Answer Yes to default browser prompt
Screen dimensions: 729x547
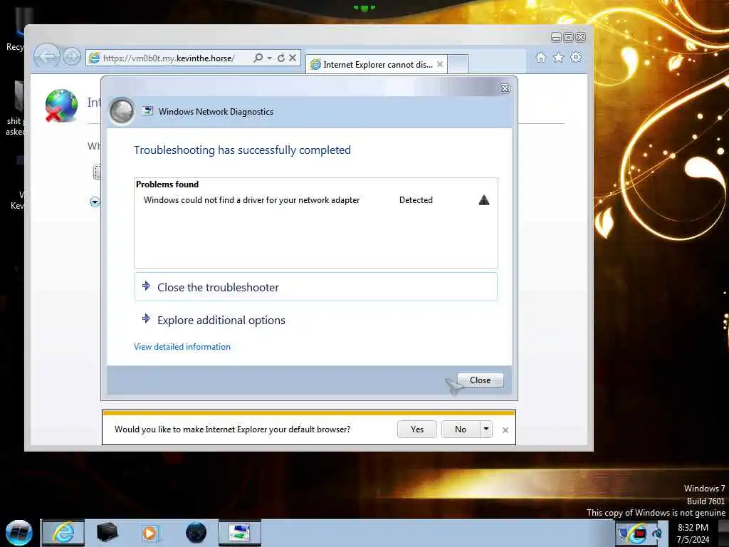(x=417, y=429)
